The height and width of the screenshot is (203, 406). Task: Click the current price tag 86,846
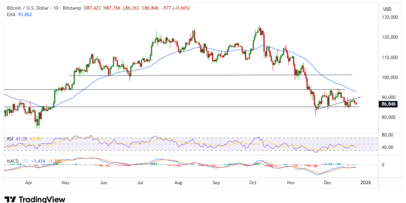(x=388, y=104)
